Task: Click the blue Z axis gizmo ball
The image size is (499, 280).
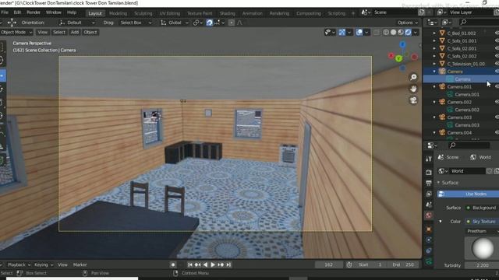Action: (x=402, y=44)
